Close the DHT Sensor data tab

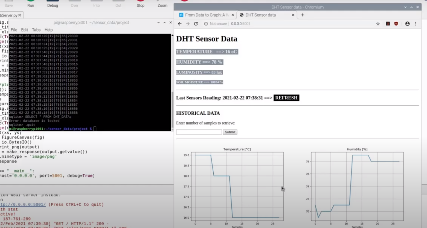293,15
